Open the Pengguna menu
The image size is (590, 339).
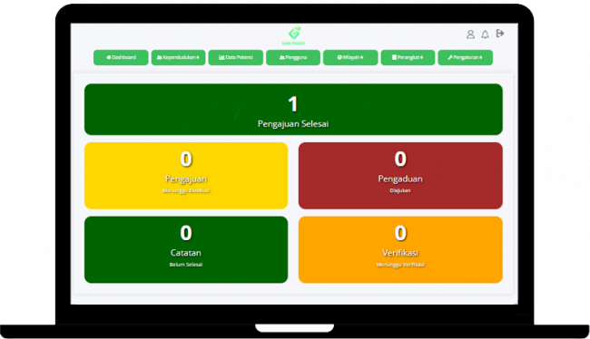(293, 57)
